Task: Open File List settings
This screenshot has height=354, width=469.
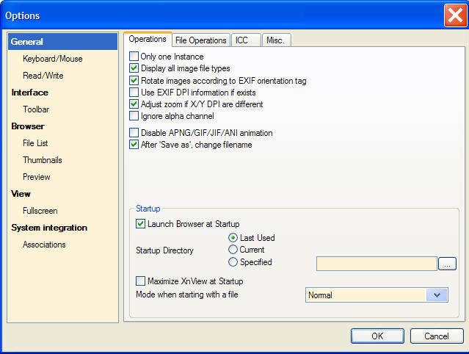Action: pos(35,143)
